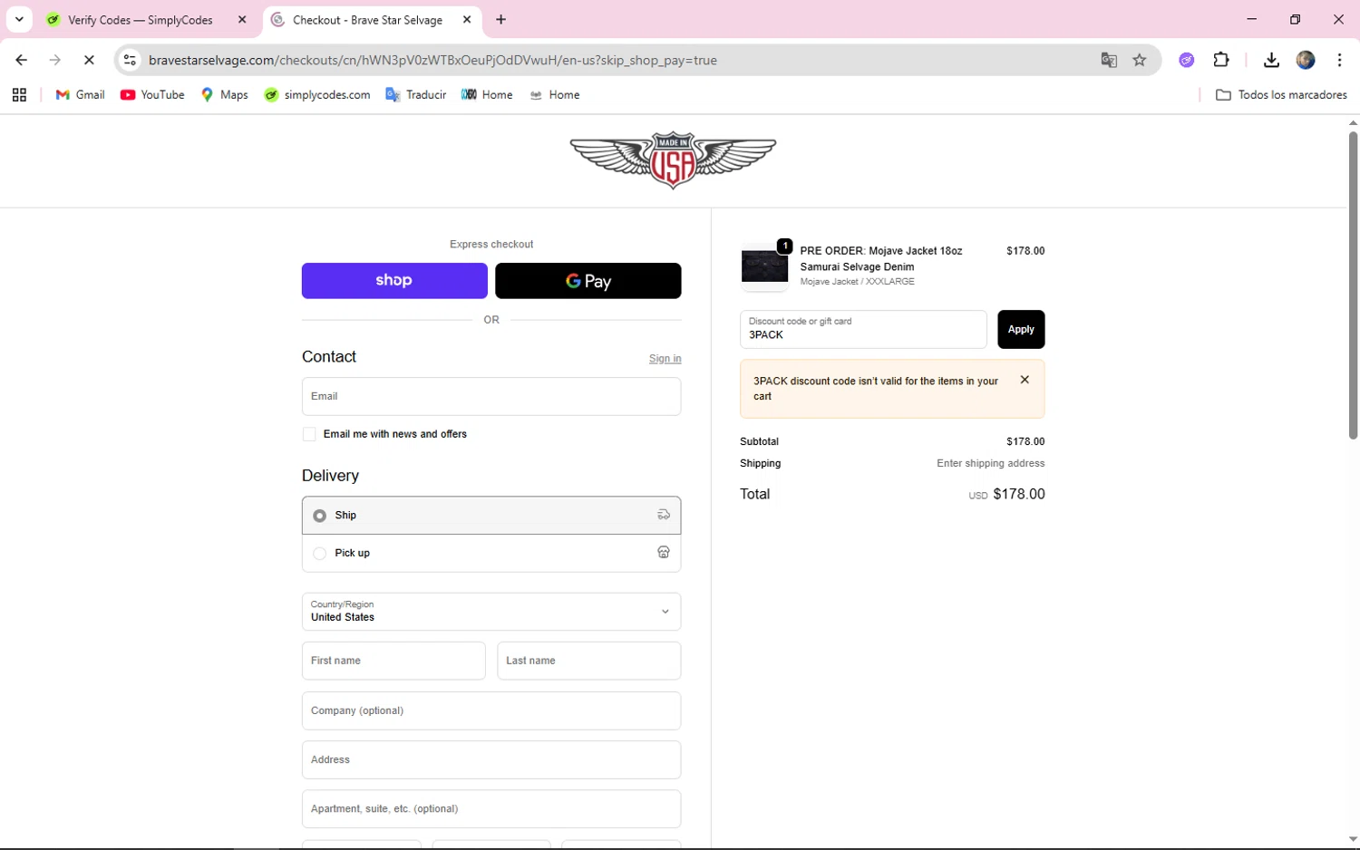Open Todos los marcadores folder
The image size is (1360, 850).
pos(1281,94)
